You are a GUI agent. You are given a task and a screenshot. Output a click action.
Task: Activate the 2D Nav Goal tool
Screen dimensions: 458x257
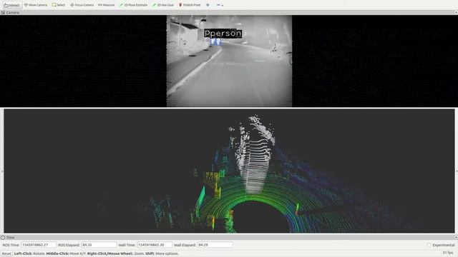point(163,5)
